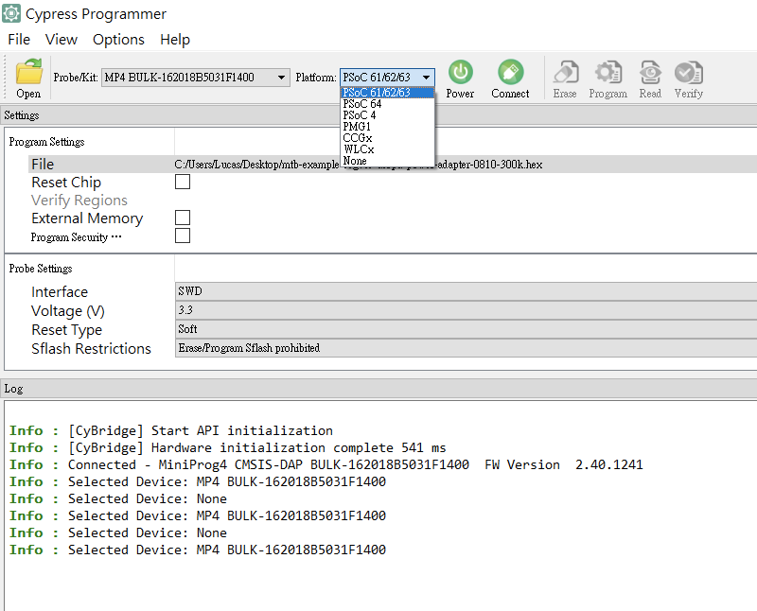This screenshot has height=611, width=757.
Task: Select PSoC 64 from Platform list
Action: coord(362,104)
